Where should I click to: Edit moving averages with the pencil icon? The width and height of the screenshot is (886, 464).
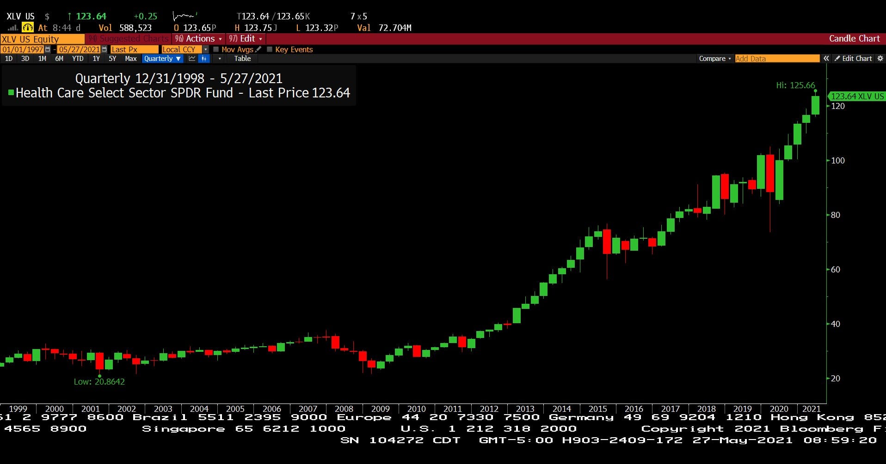click(258, 49)
